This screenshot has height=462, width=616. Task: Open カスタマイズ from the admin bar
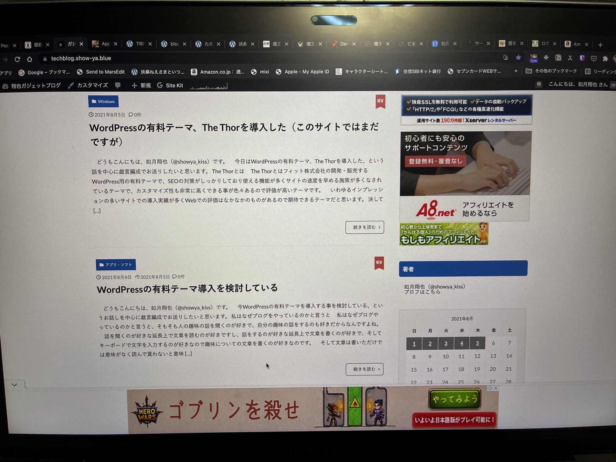click(x=92, y=85)
